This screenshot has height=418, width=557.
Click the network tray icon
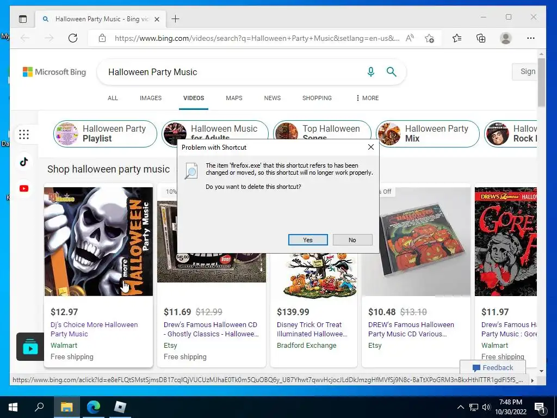tap(474, 407)
